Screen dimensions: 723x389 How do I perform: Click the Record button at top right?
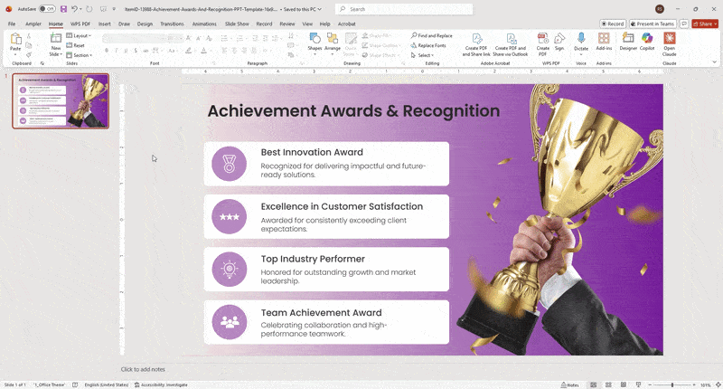tap(613, 24)
